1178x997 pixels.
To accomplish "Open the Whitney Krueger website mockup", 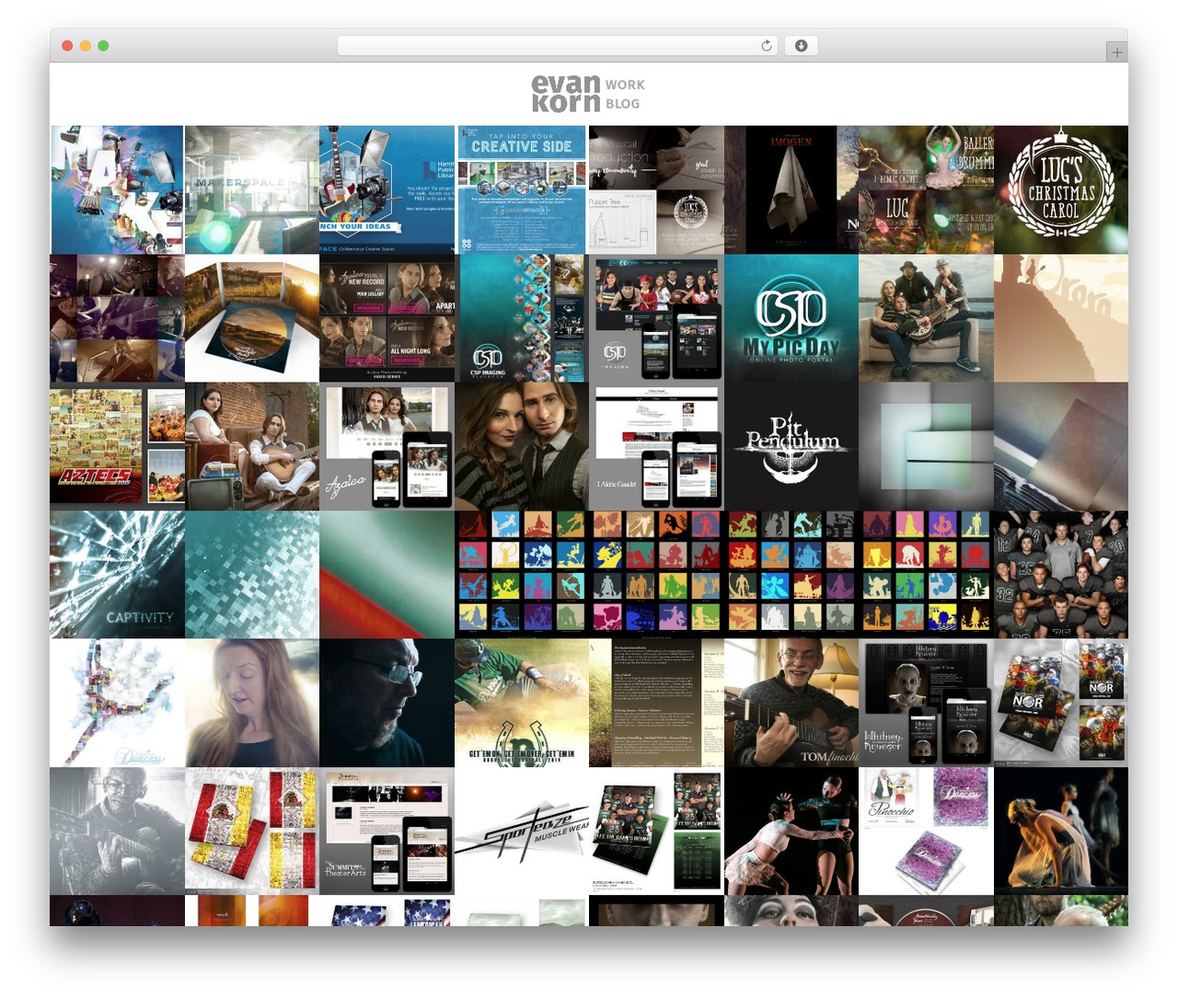I will tap(926, 703).
